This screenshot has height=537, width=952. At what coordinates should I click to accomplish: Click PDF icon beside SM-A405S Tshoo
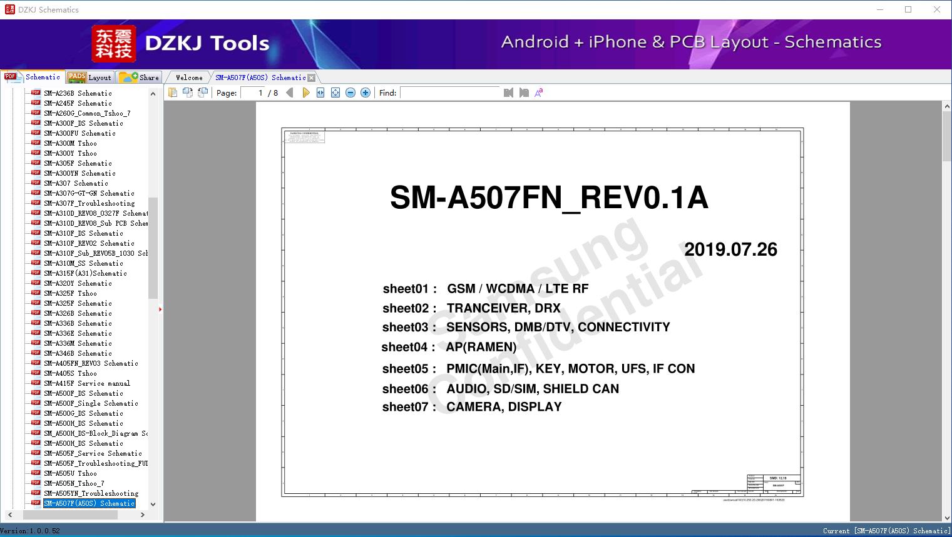(x=36, y=373)
